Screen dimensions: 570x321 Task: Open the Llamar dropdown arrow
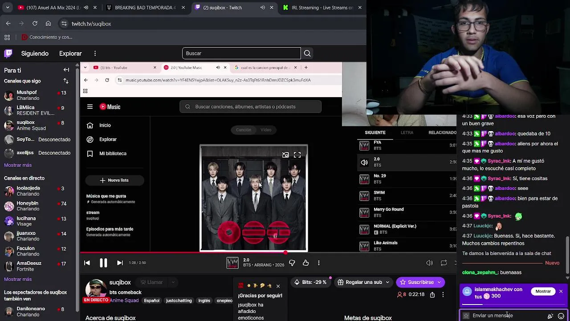click(x=173, y=282)
